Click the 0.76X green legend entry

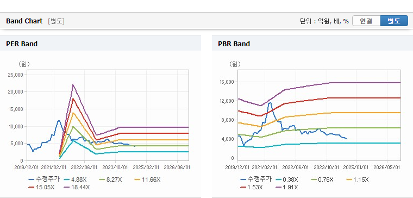(322, 180)
